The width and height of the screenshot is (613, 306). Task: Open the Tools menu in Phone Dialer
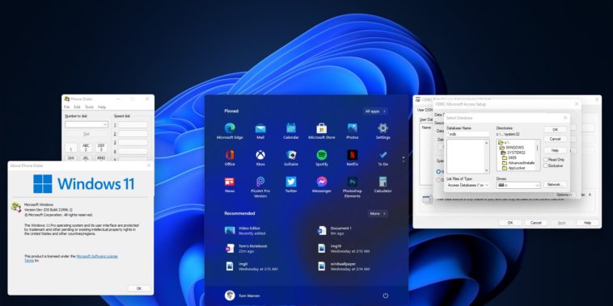click(x=89, y=107)
